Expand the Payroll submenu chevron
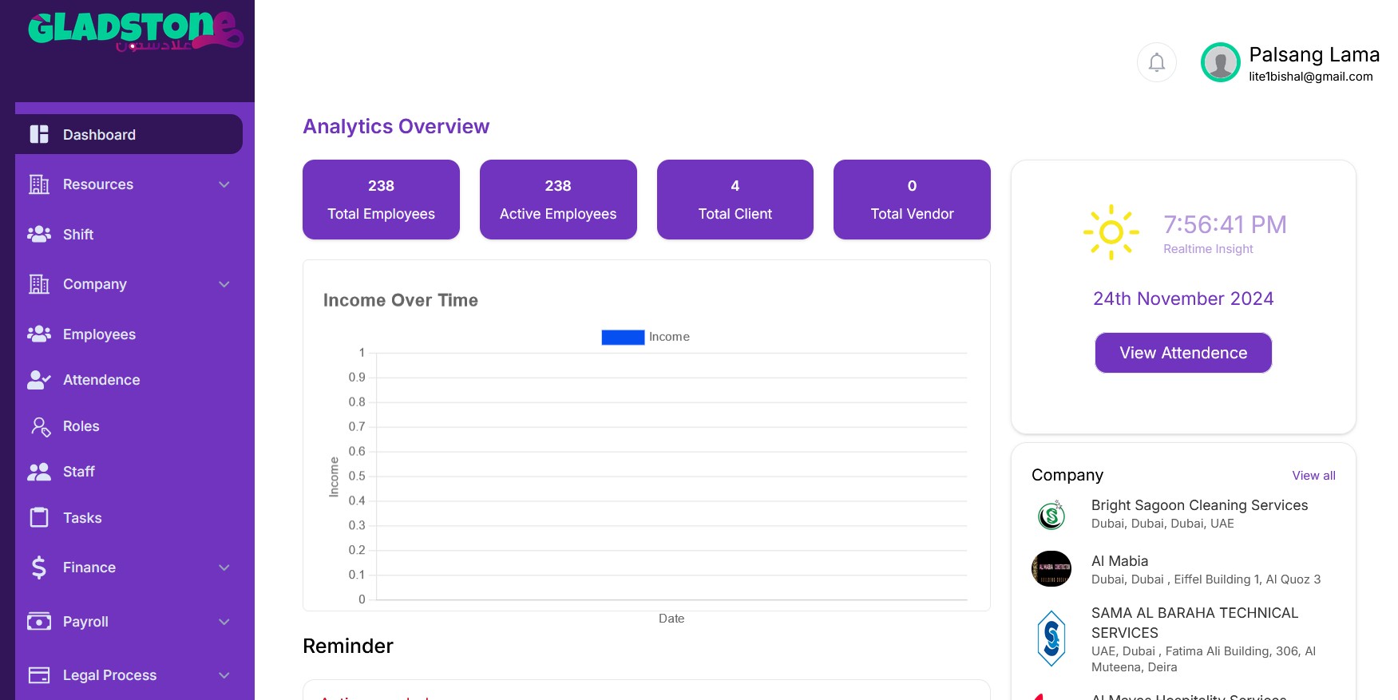This screenshot has width=1398, height=700. [224, 622]
